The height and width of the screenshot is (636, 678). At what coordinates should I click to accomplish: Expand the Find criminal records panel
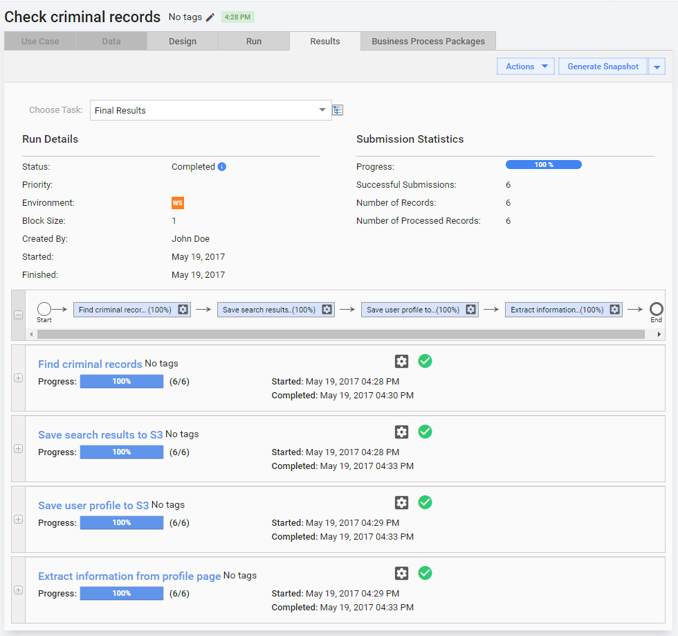pyautogui.click(x=18, y=378)
